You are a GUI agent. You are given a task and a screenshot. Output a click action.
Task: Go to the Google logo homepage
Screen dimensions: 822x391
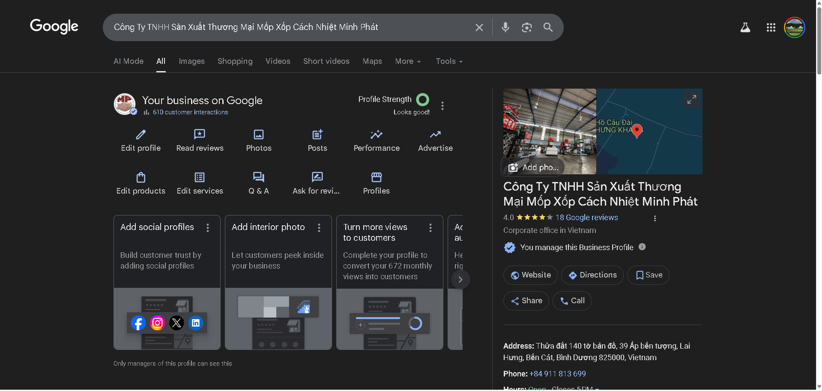(x=54, y=27)
